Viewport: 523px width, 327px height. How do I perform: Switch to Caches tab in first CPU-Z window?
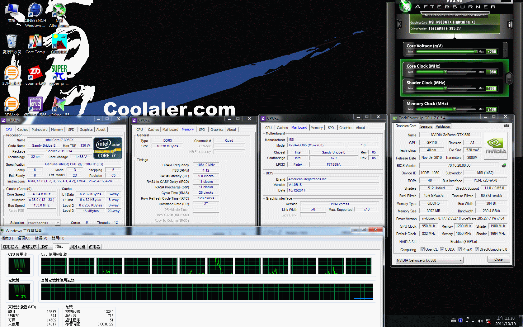22,130
